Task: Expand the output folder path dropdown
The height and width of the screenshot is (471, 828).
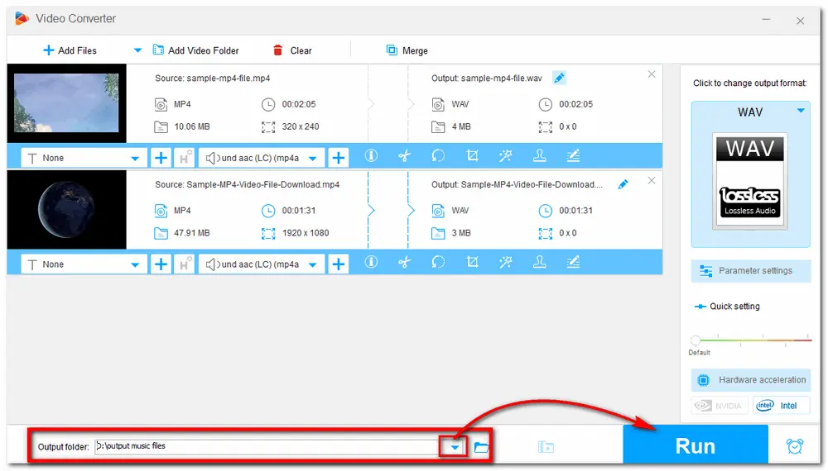Action: pos(455,447)
